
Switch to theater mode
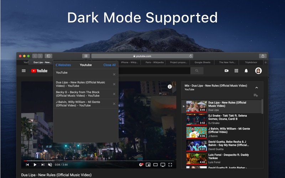(155, 164)
